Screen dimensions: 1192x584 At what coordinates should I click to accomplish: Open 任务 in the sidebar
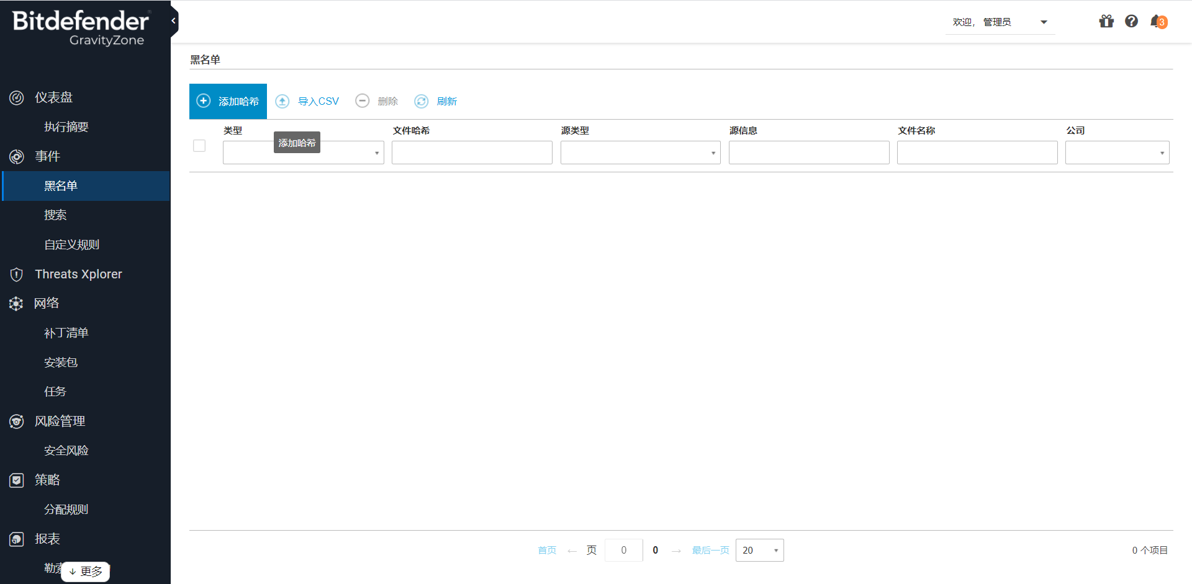coord(55,392)
